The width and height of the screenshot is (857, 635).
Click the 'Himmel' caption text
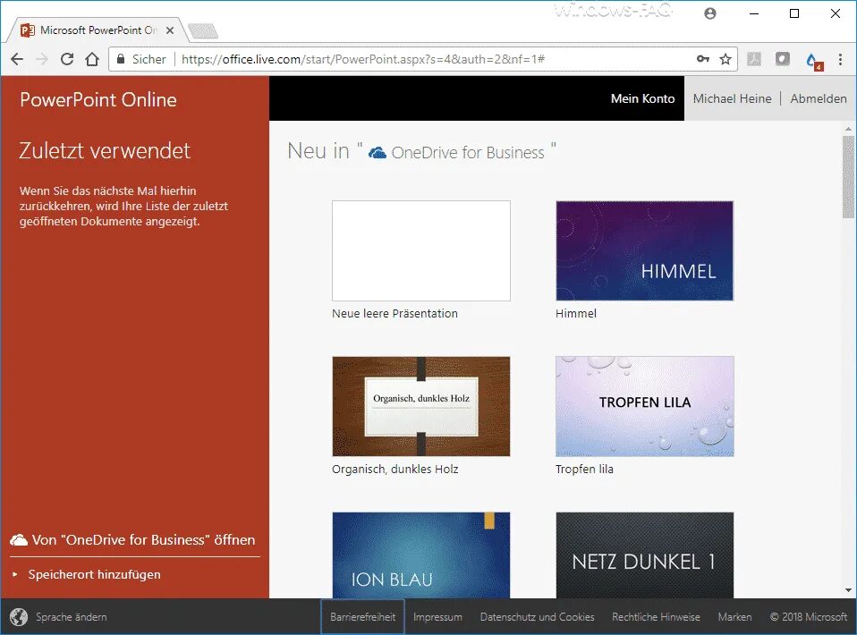(576, 314)
